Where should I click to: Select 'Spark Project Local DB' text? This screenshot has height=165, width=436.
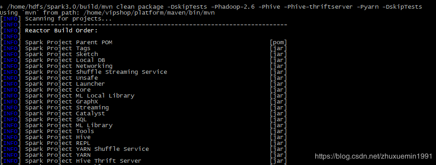point(65,60)
